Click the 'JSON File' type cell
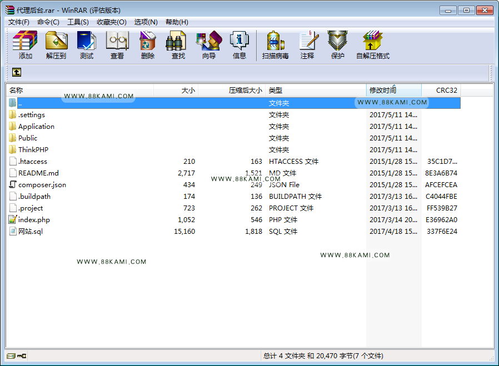Image resolution: width=499 pixels, height=366 pixels. [x=284, y=185]
